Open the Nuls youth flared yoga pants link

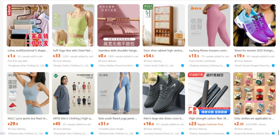point(118,118)
